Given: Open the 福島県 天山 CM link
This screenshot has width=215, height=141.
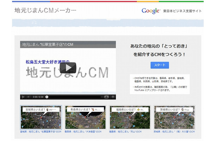Looking at the screenshot, I should 125,132.
